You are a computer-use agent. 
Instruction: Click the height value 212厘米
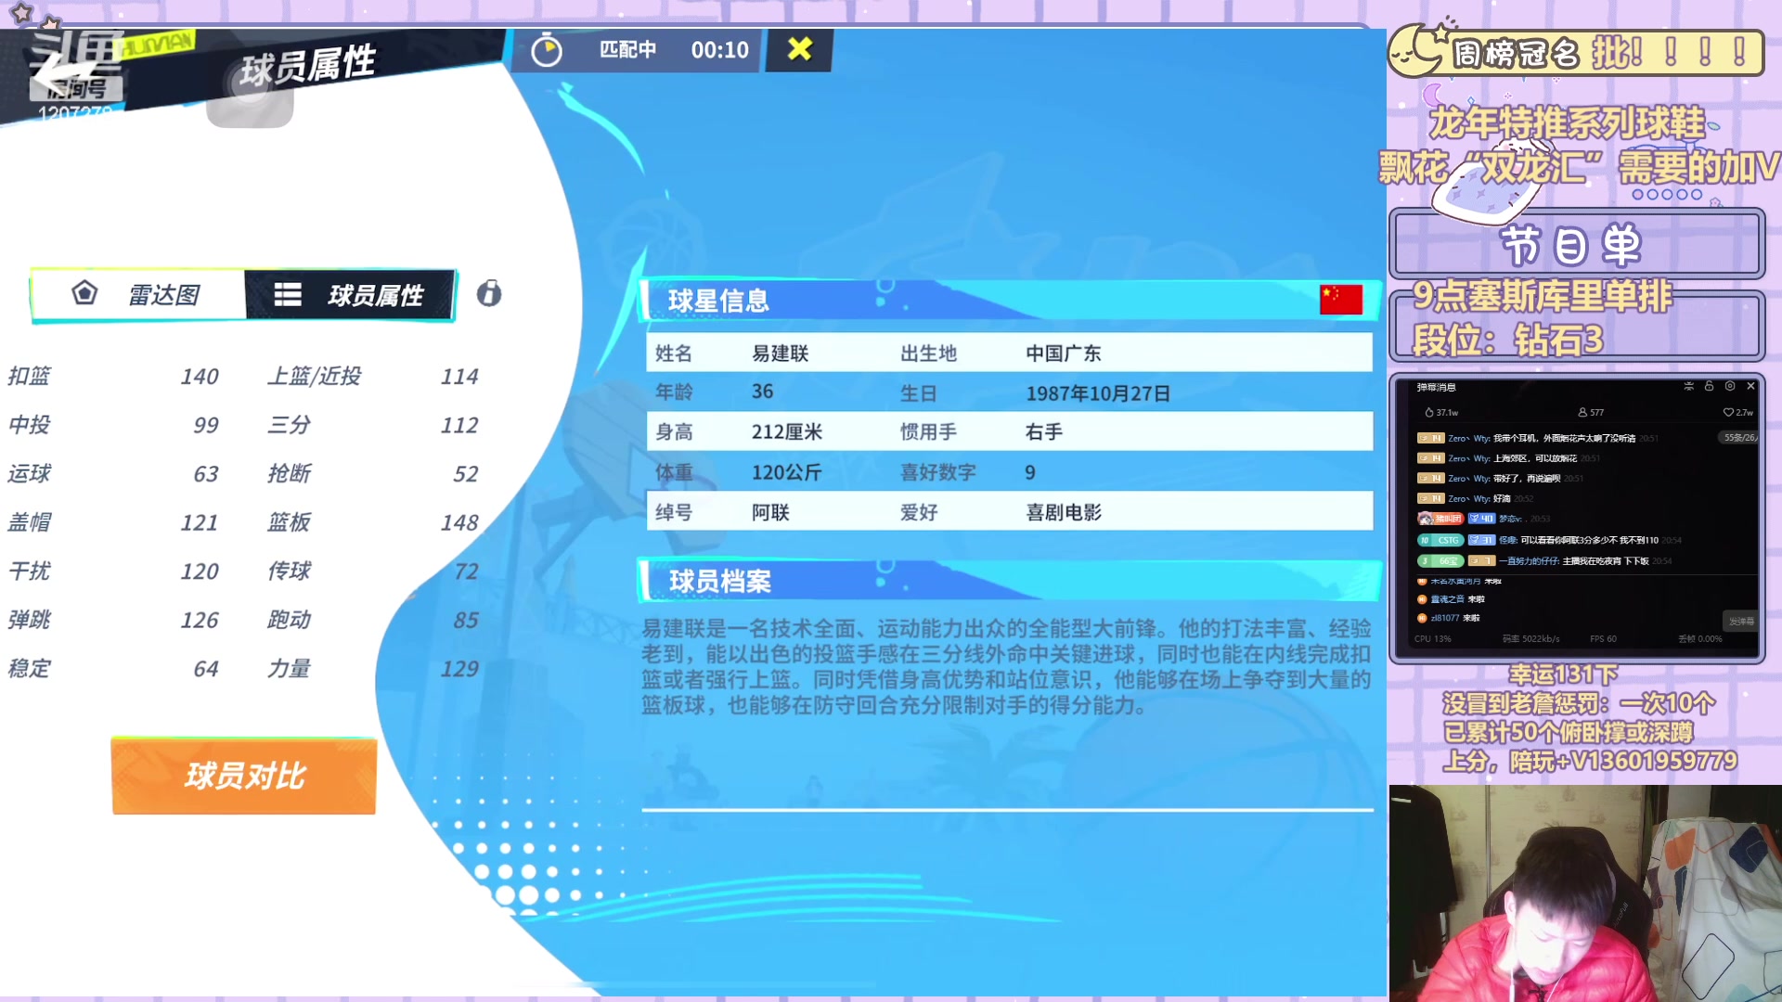[x=787, y=431]
